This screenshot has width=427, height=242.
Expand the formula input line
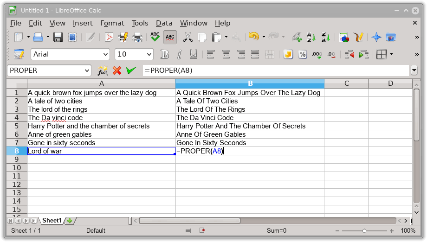point(414,70)
